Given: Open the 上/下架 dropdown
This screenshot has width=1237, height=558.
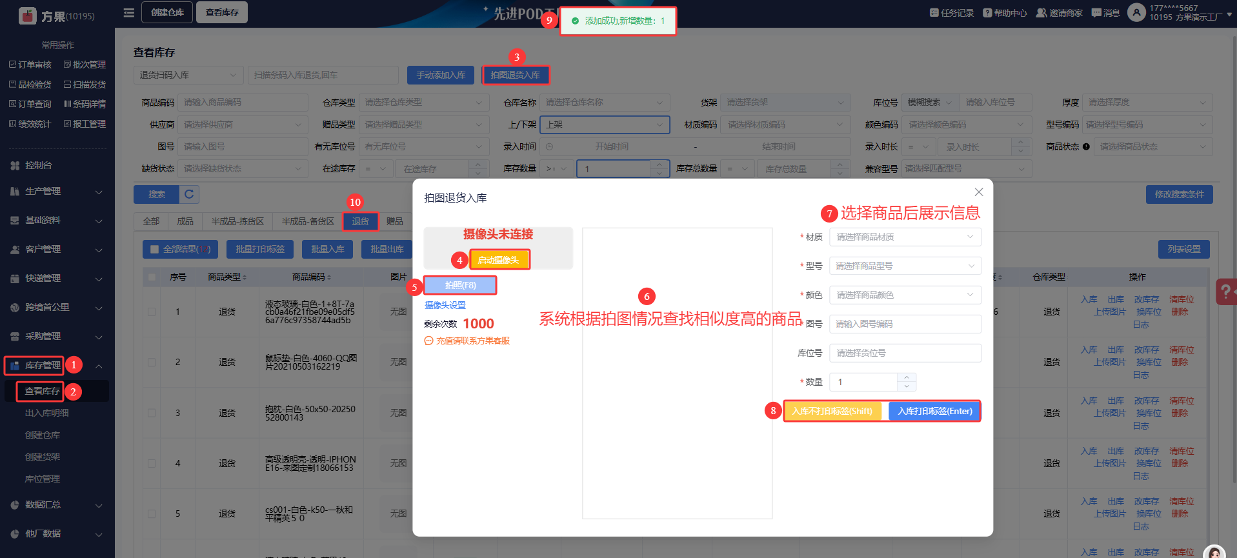Looking at the screenshot, I should 605,125.
